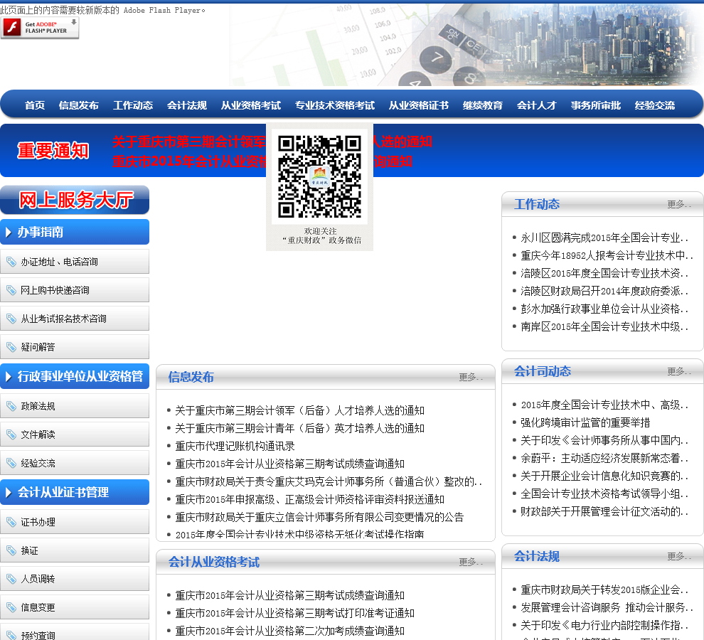Viewport: 704px width, 640px height.
Task: Open 从业资格证书 navigation item
Action: click(x=419, y=105)
